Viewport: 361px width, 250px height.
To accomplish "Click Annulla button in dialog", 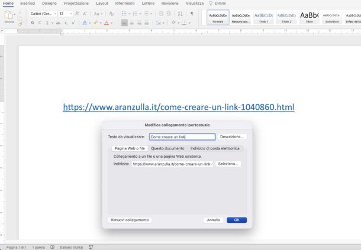I will (x=213, y=220).
